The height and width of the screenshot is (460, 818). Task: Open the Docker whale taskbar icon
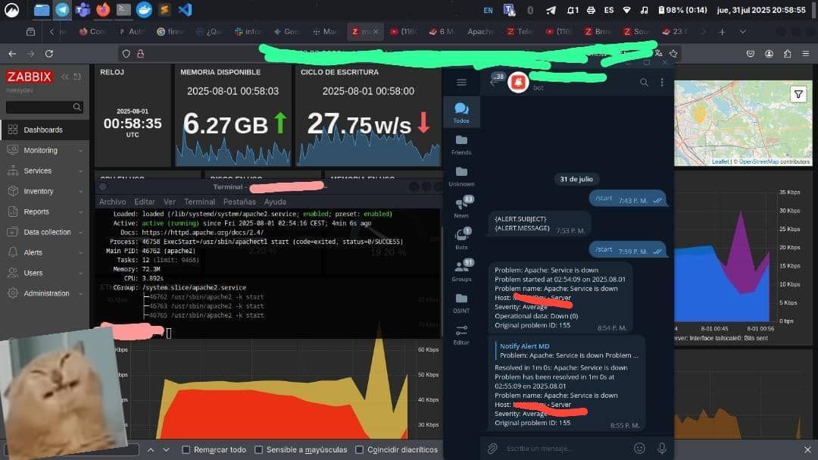coord(144,10)
